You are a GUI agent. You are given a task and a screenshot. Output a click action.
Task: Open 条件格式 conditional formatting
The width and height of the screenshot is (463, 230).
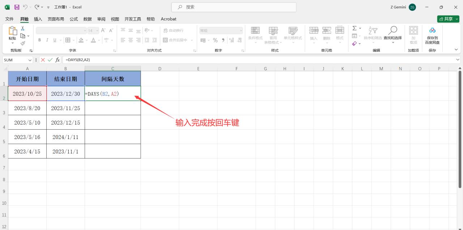click(255, 35)
